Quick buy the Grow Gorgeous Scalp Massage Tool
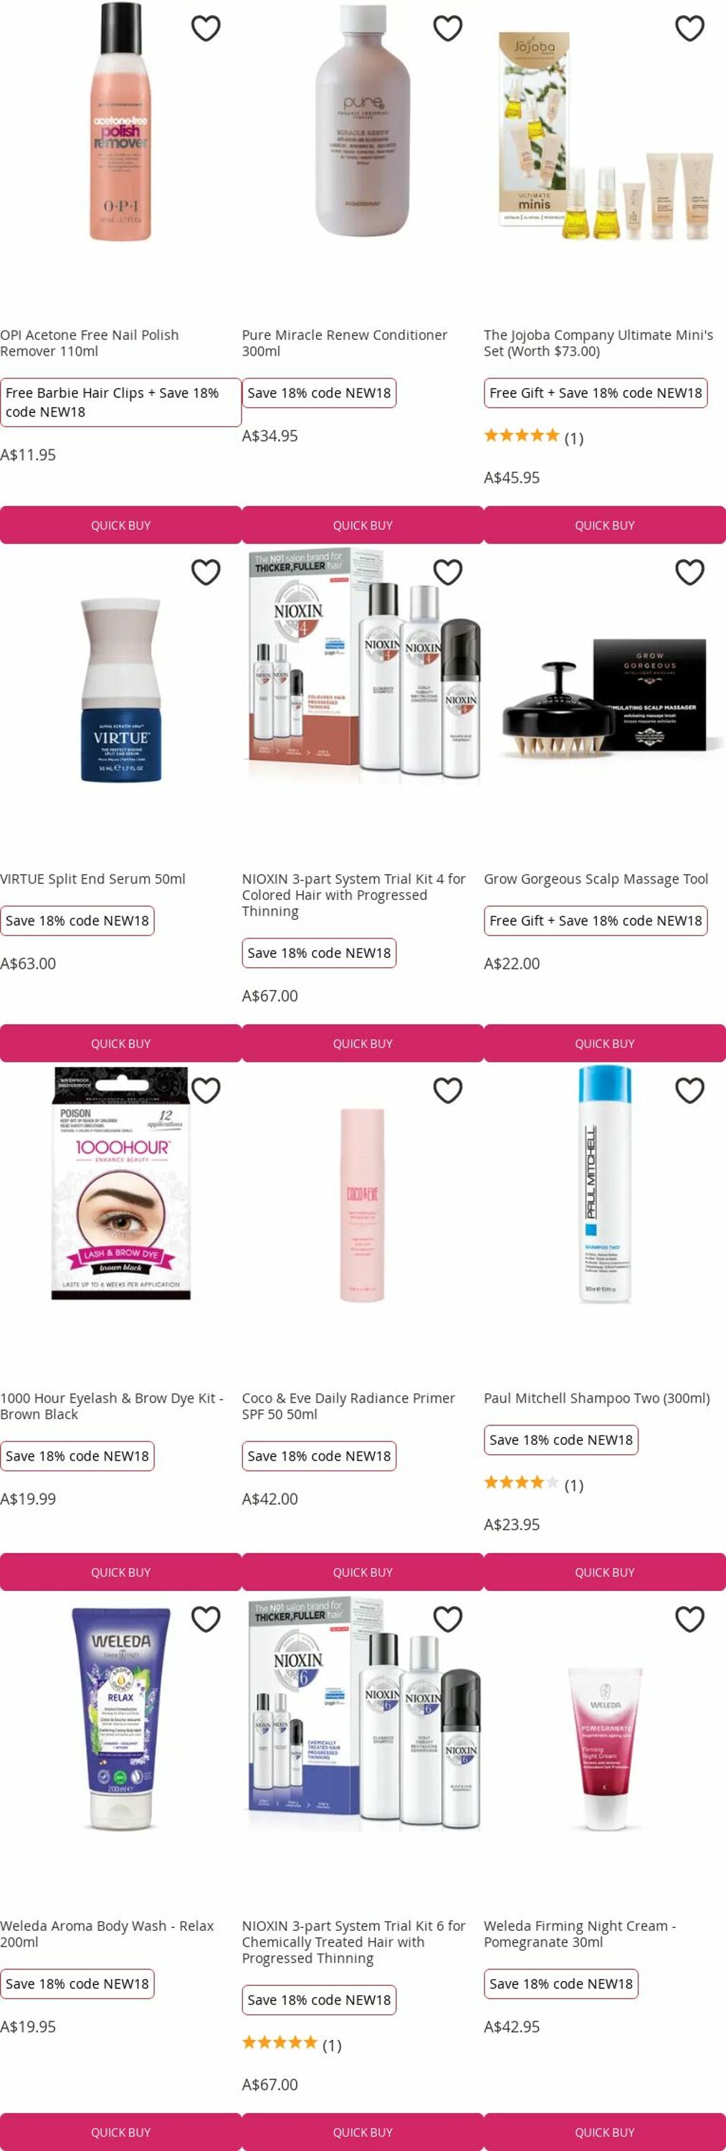 click(605, 1044)
